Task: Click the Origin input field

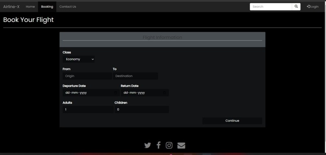Action: tap(87, 76)
